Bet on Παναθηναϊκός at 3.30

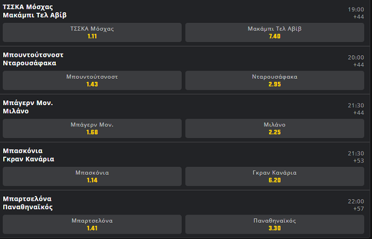coord(275,224)
